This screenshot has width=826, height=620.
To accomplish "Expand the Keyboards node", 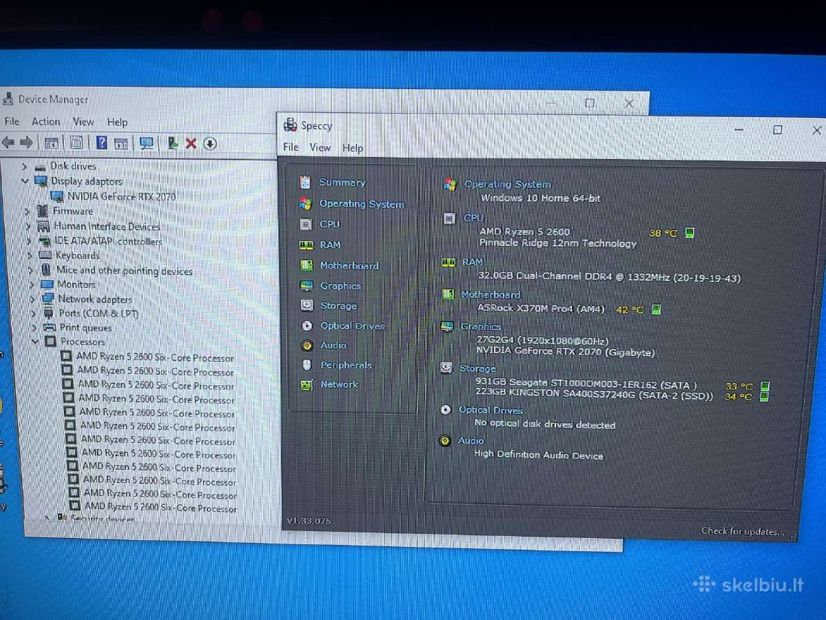I will pyautogui.click(x=30, y=256).
